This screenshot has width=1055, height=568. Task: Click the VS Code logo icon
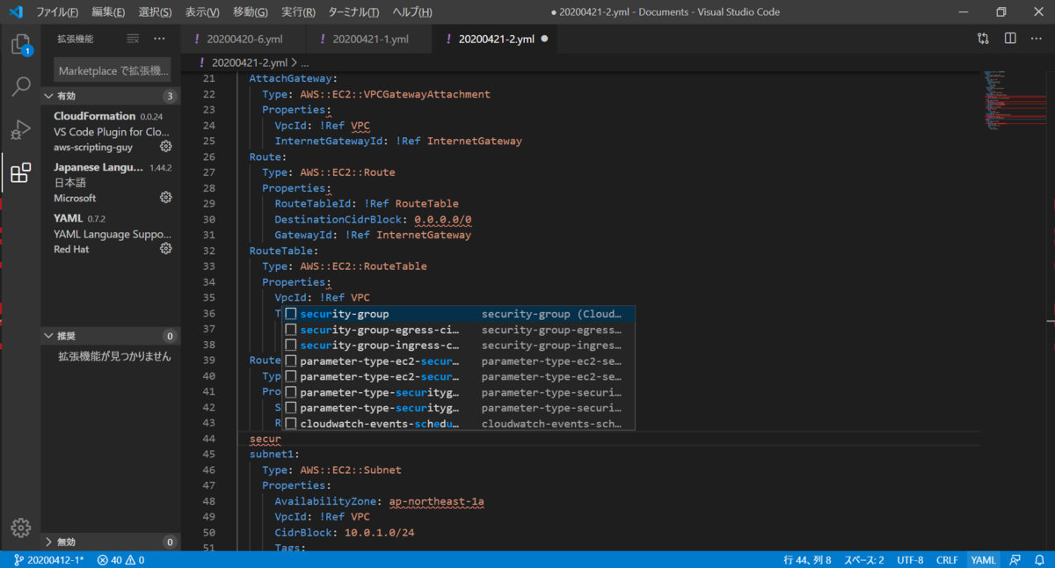(x=17, y=12)
